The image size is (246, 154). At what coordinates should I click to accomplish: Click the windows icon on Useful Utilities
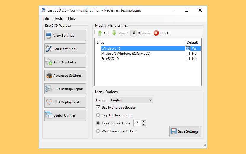[49, 115]
